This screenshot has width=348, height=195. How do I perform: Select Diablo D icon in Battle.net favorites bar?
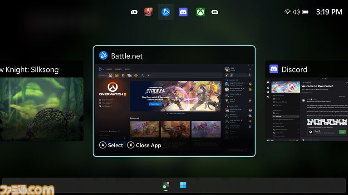click(123, 76)
